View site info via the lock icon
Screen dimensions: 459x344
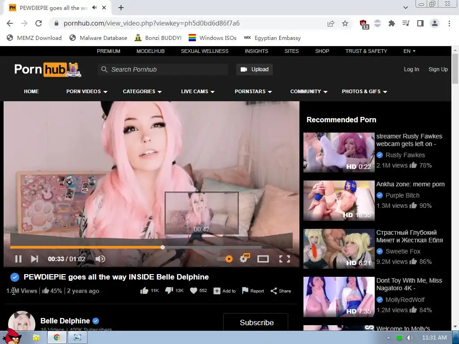pos(56,23)
